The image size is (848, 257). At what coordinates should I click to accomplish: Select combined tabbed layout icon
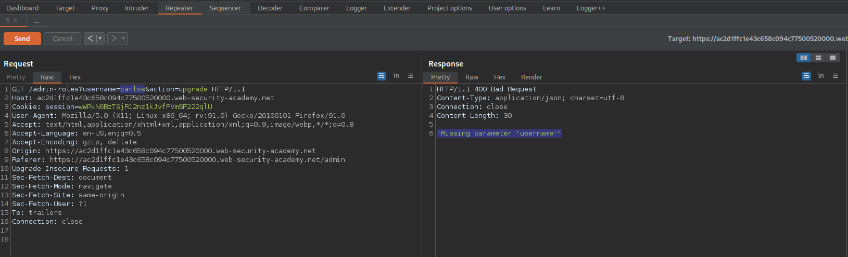coord(833,58)
